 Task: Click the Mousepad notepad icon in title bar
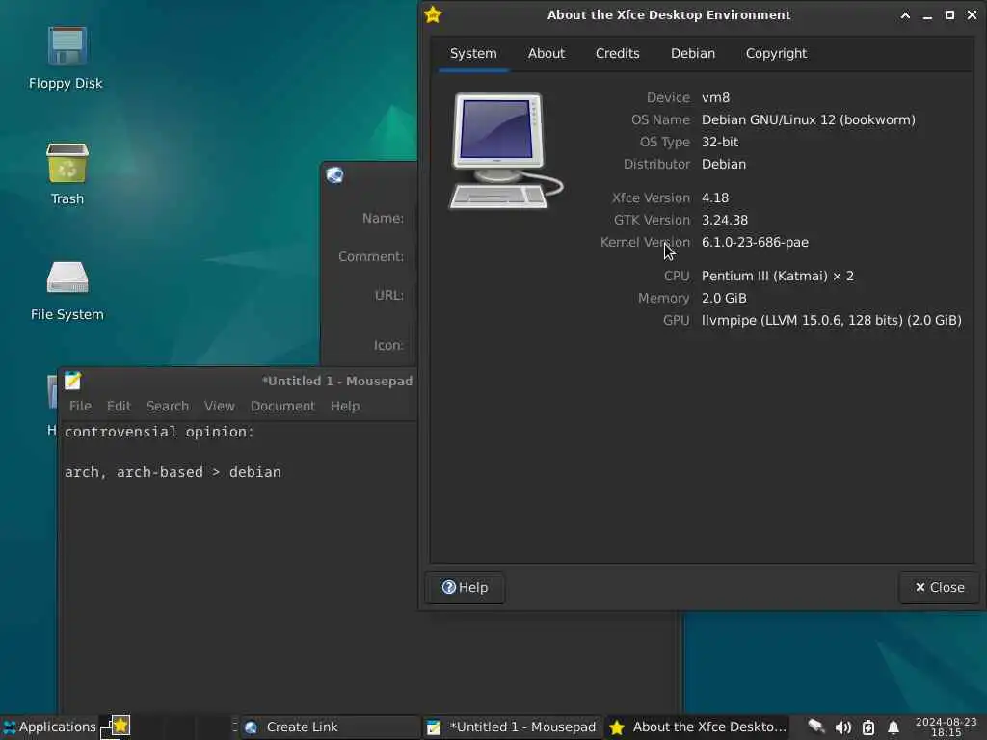tap(72, 380)
